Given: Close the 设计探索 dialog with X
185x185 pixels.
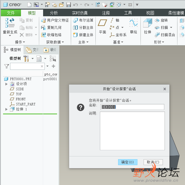Looking at the screenshot, I should tap(165, 89).
